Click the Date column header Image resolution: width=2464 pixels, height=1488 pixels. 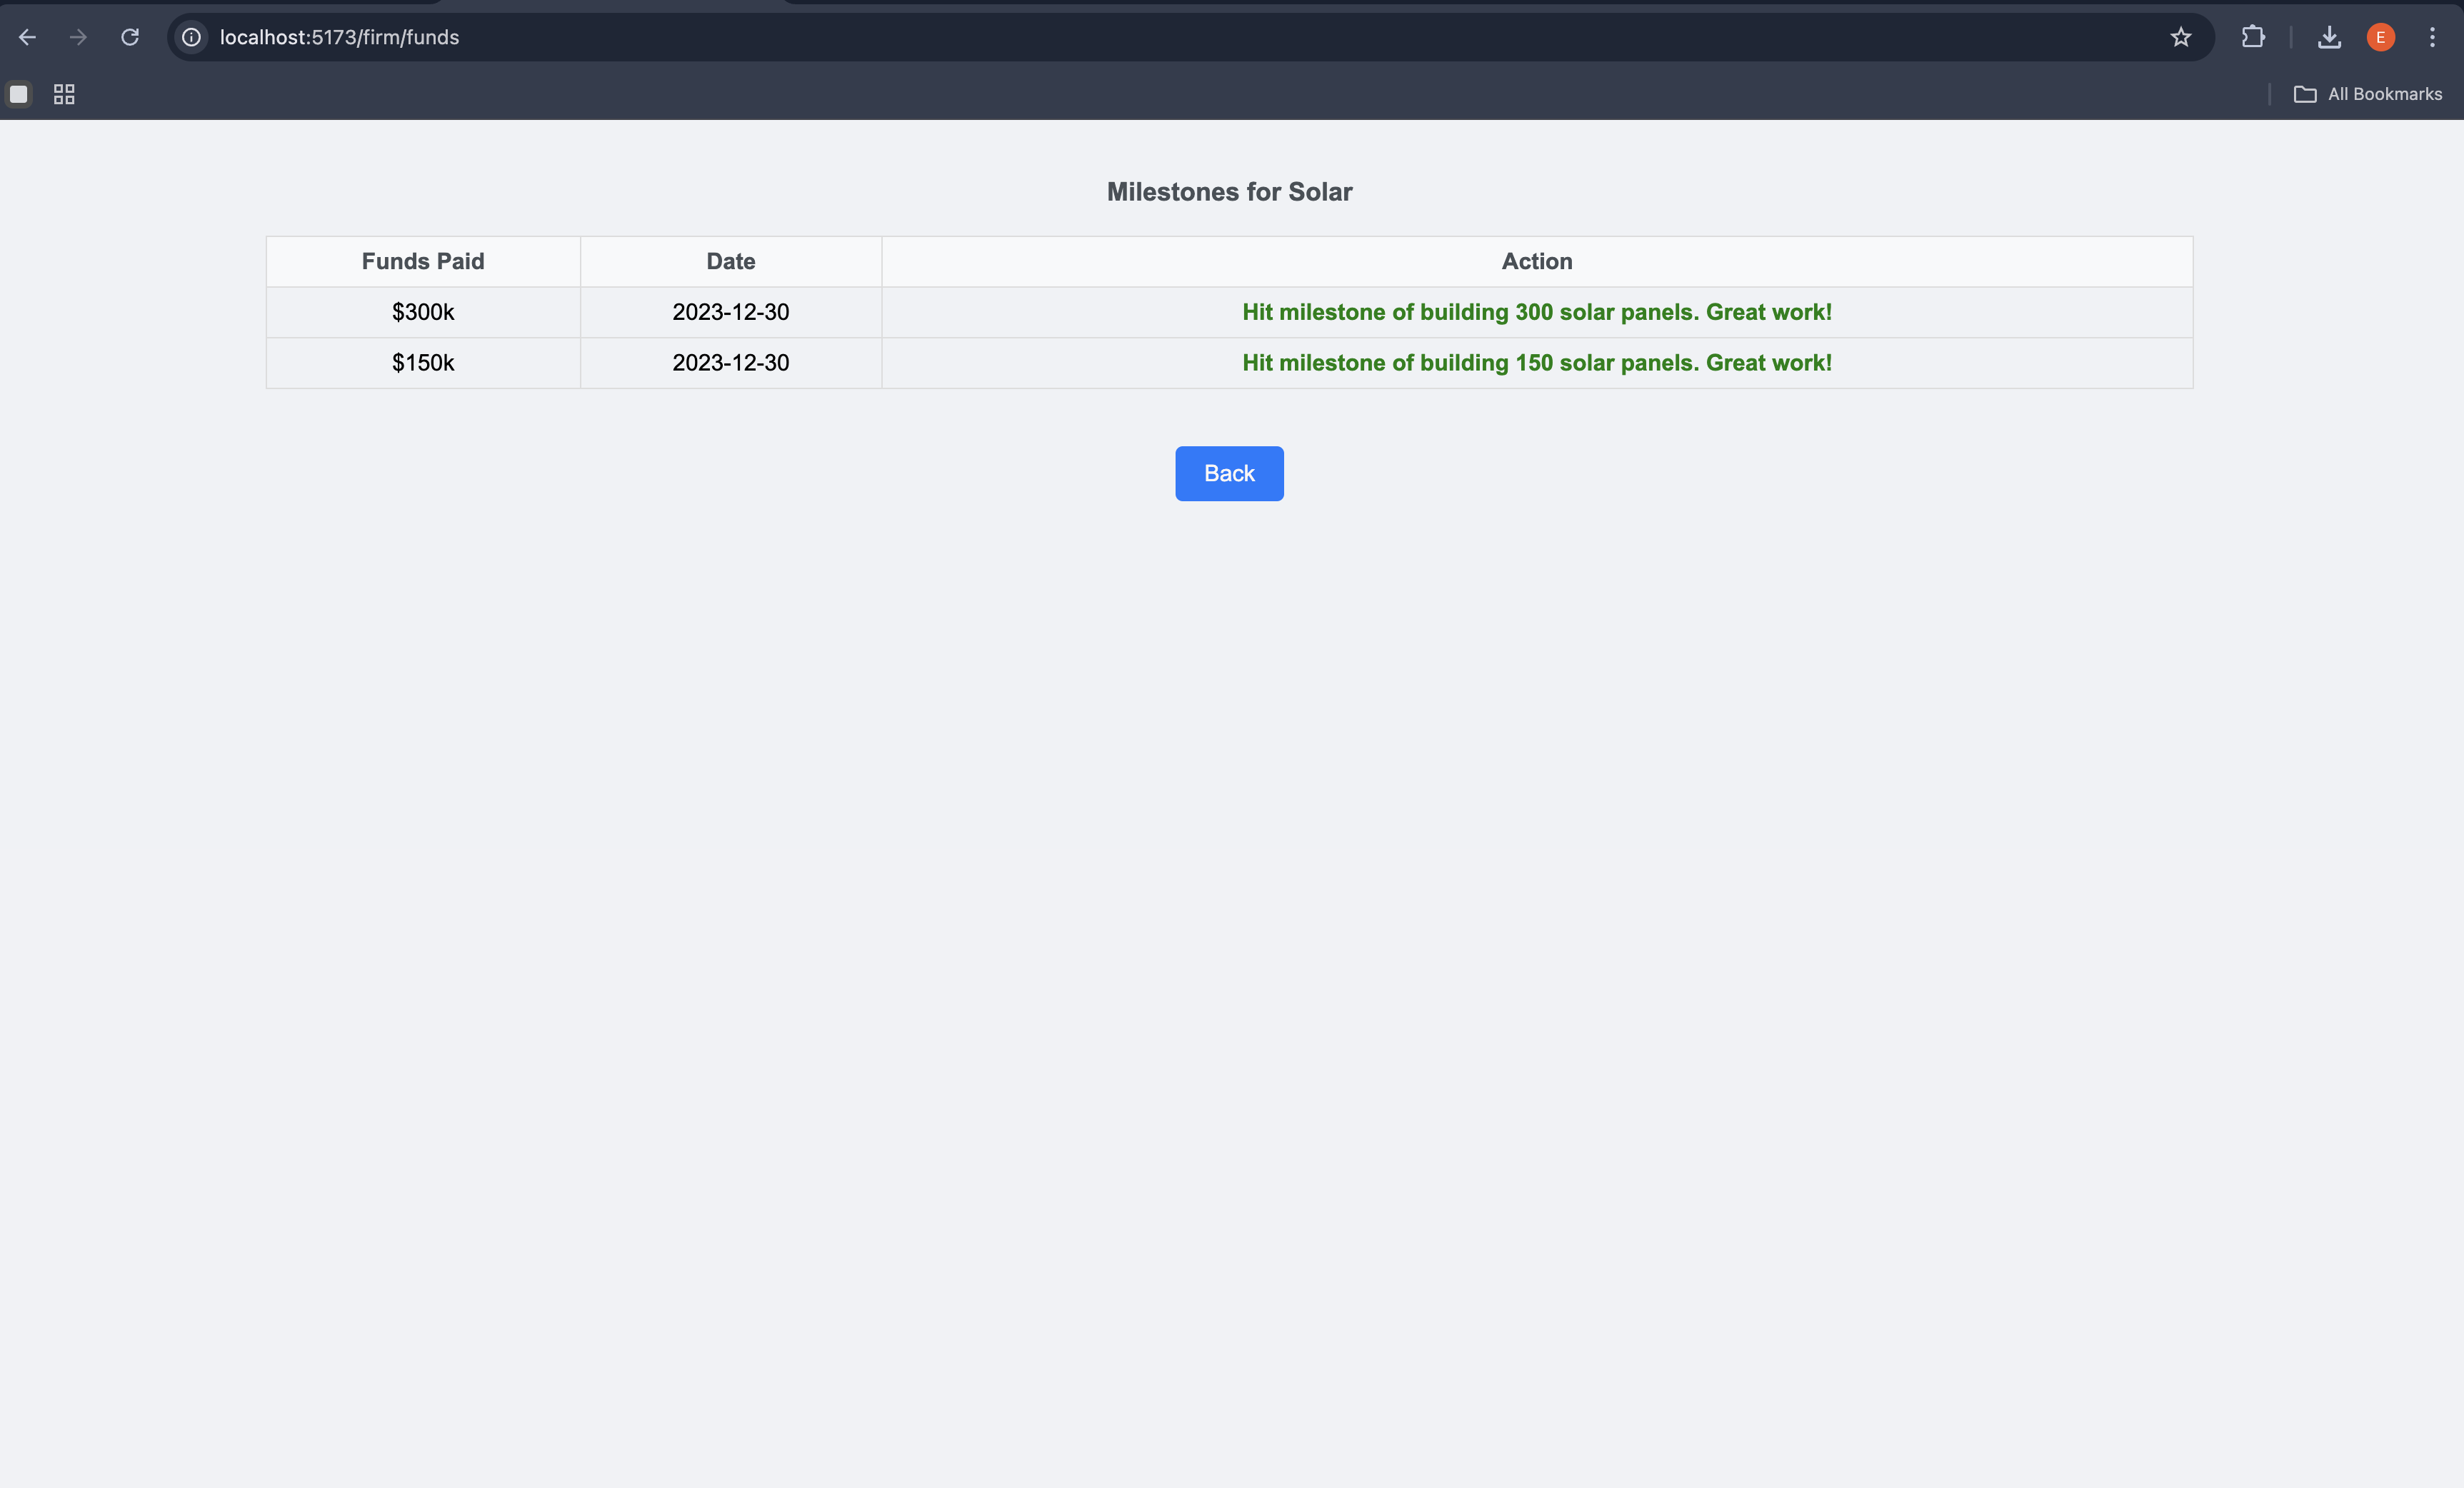pyautogui.click(x=730, y=261)
